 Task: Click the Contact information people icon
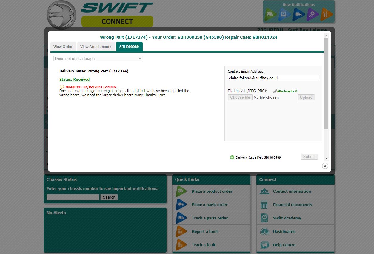264,191
